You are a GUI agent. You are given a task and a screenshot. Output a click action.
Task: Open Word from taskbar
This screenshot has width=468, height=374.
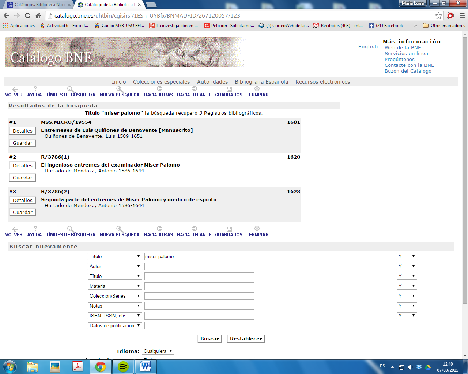coord(146,367)
